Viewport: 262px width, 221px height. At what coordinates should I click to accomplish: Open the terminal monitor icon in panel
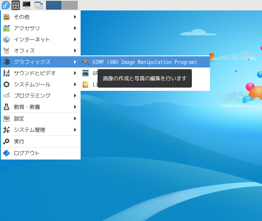(x=27, y=5)
